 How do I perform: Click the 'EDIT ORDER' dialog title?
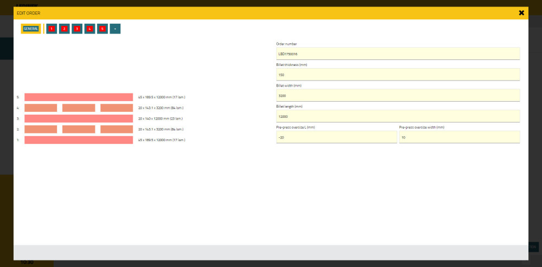click(28, 13)
